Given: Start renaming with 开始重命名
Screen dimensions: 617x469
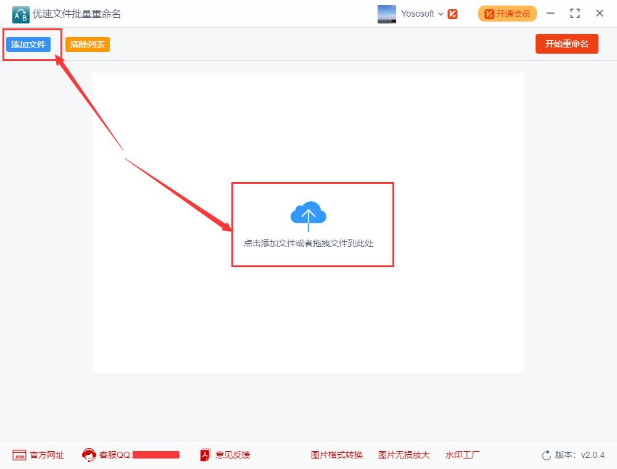Looking at the screenshot, I should click(x=566, y=44).
